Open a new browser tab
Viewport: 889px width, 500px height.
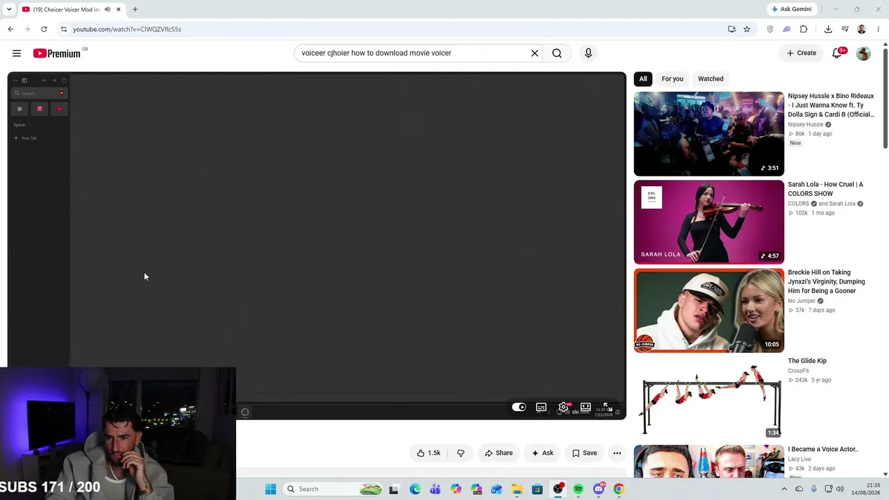point(135,10)
